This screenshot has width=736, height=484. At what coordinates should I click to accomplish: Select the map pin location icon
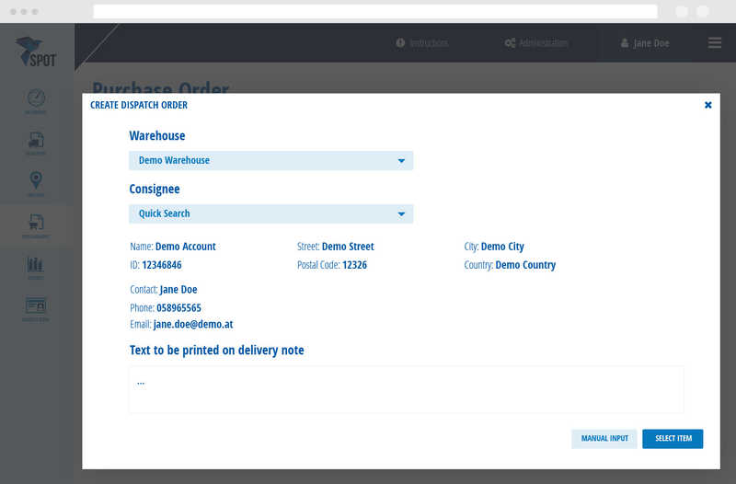pos(36,181)
